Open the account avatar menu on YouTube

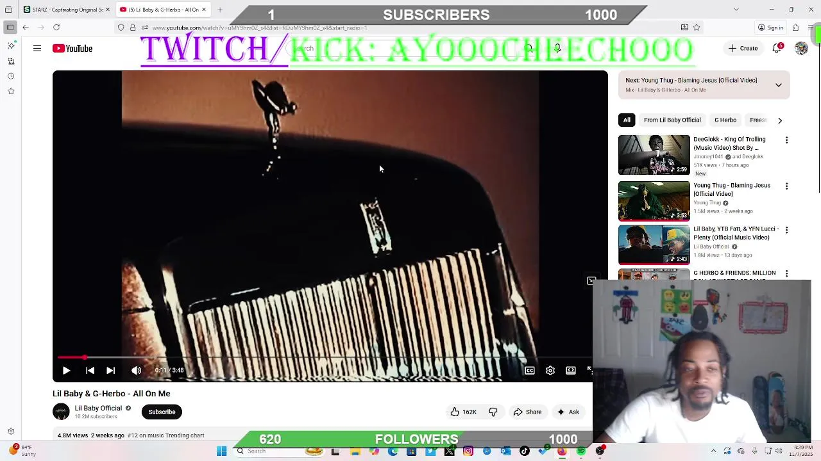point(801,49)
